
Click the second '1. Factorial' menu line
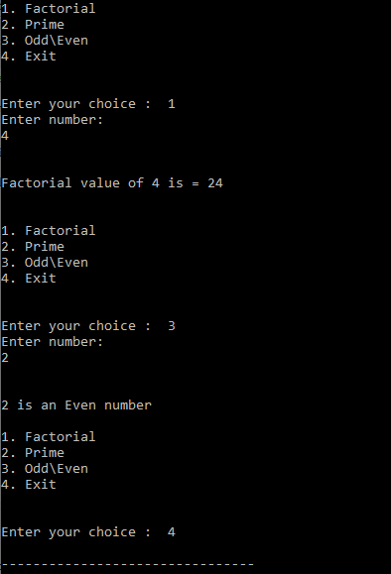49,231
